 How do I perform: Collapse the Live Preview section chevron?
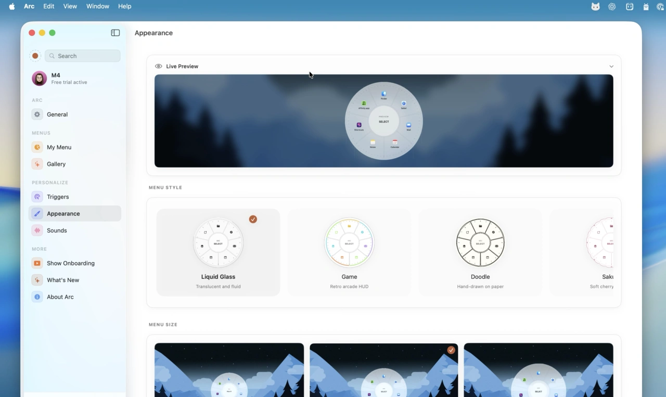[611, 67]
